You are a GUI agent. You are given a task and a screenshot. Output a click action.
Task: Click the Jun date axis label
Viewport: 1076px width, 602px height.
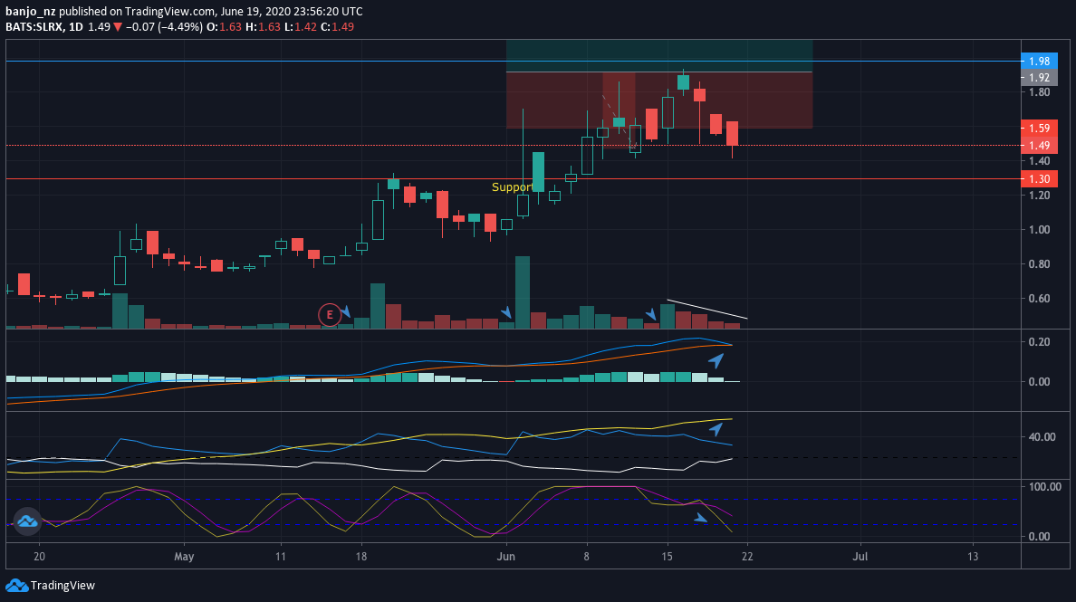[505, 557]
